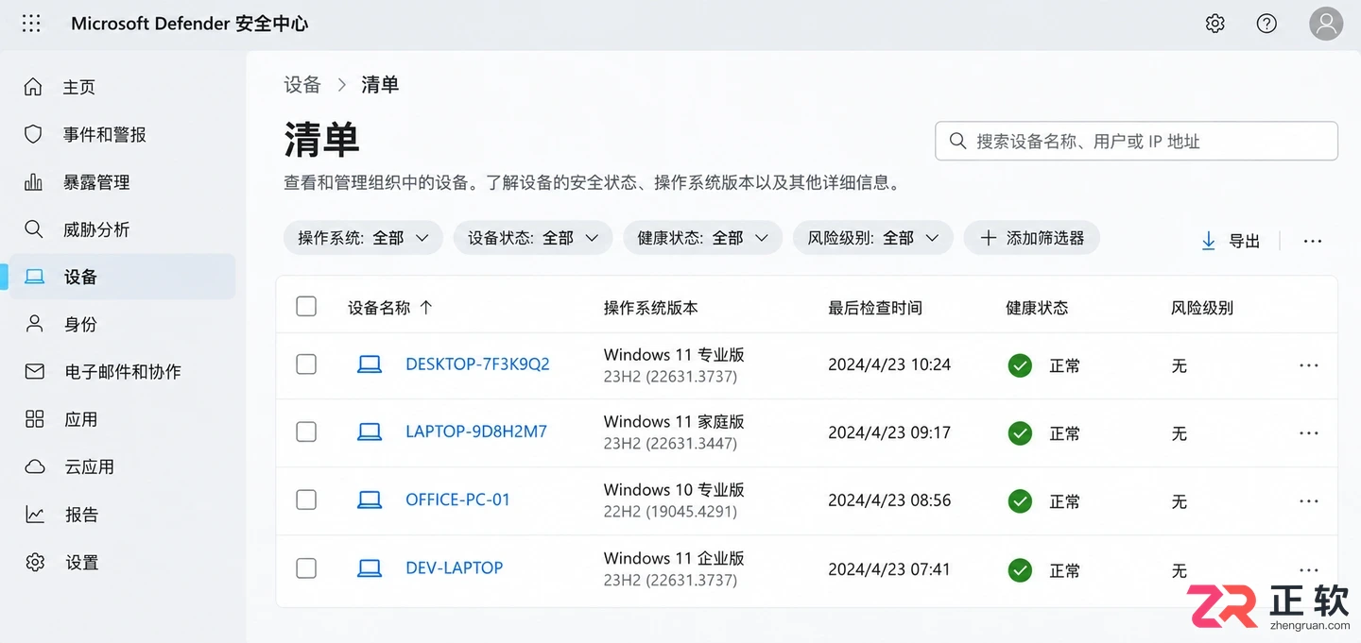Image resolution: width=1361 pixels, height=643 pixels.
Task: Open more actions for OFFICE-PC-01 row
Action: pyautogui.click(x=1309, y=501)
